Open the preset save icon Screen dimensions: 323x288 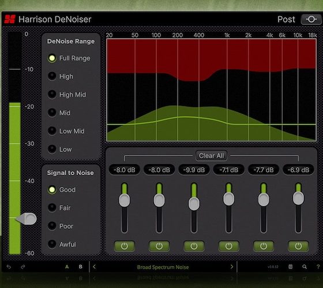point(291,267)
